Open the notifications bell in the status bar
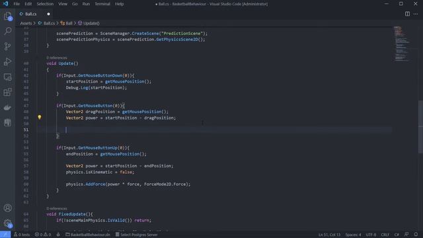Screen dimensions: 423x238 pos(416,235)
